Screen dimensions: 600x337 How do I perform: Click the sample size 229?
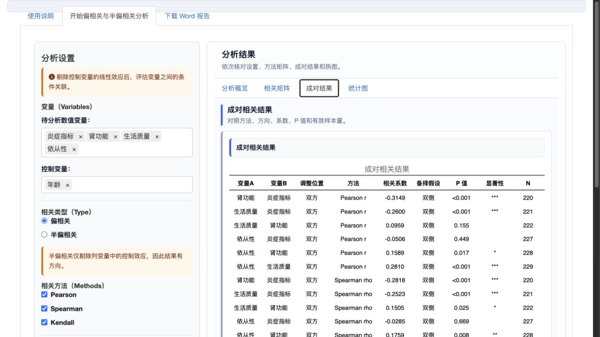pyautogui.click(x=528, y=266)
